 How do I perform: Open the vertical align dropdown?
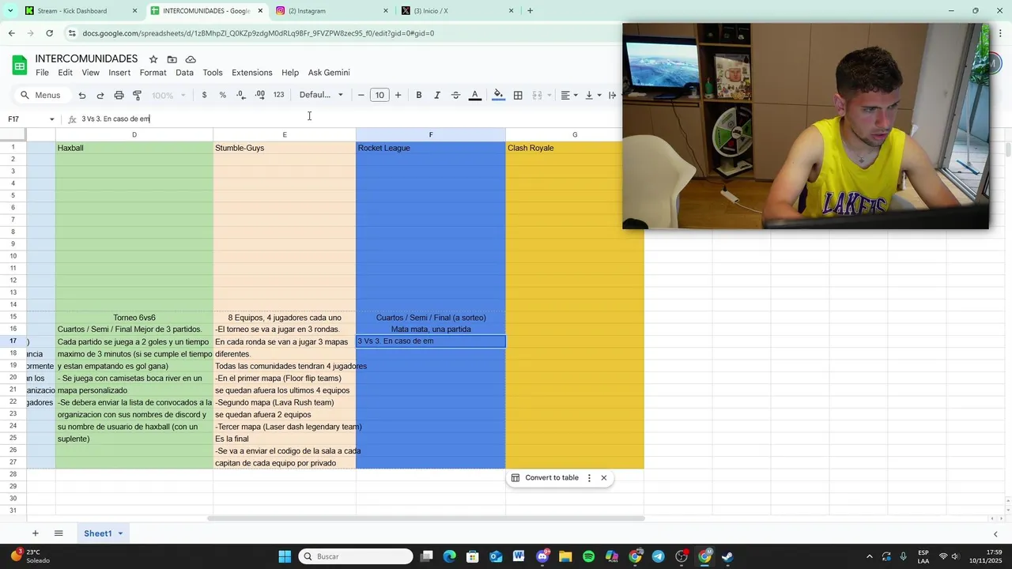593,95
